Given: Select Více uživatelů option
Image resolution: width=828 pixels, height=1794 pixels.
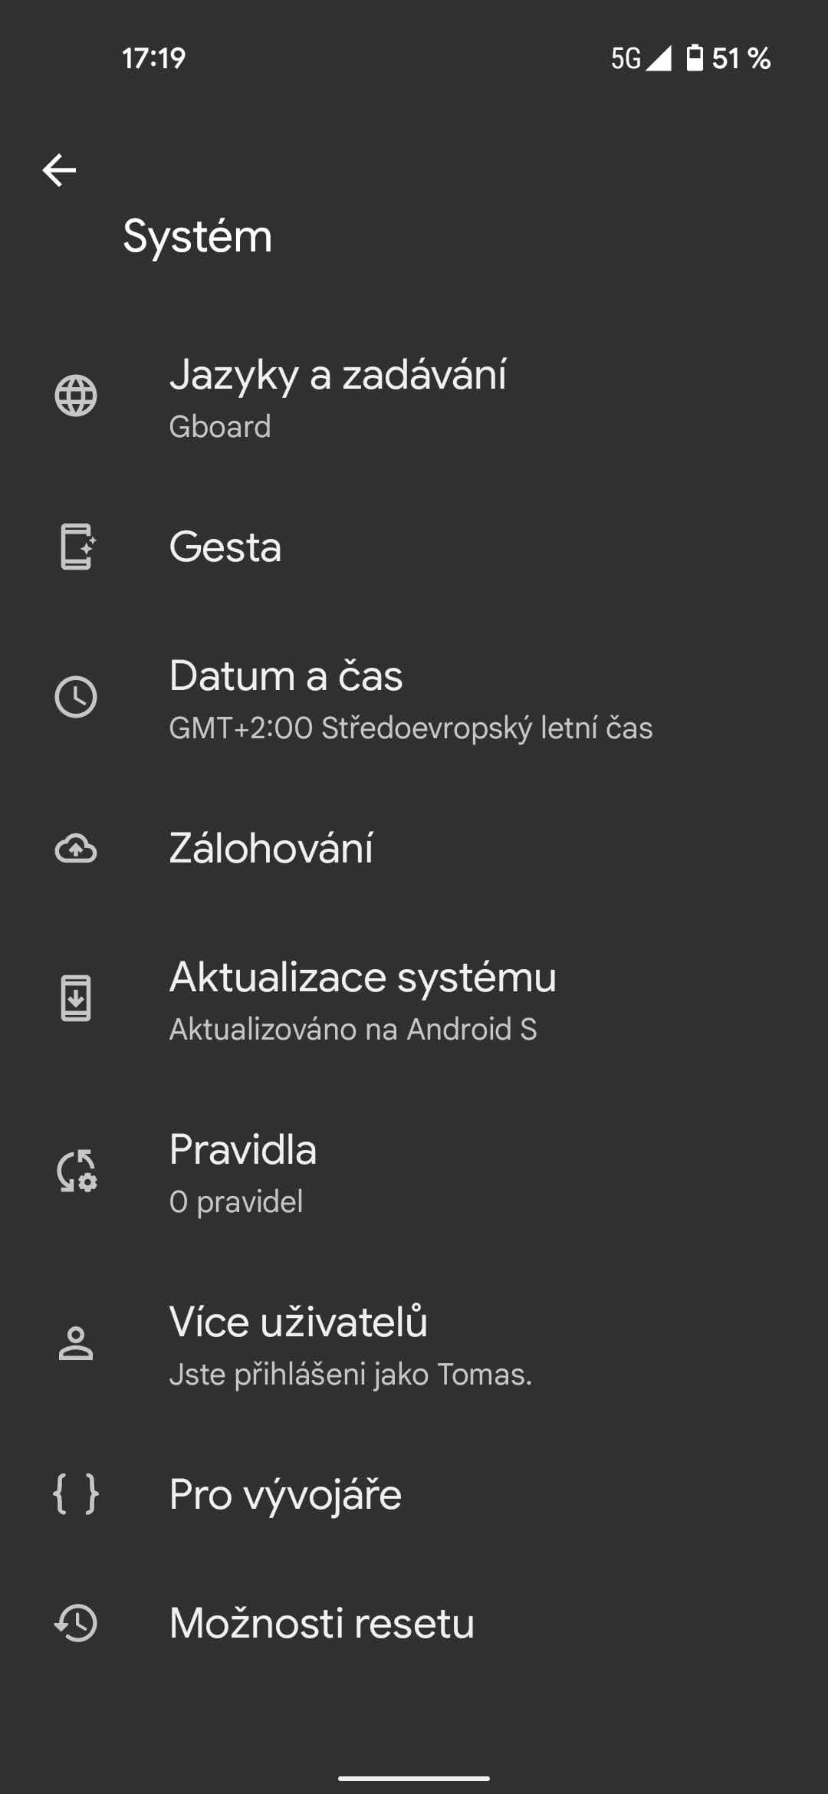Looking at the screenshot, I should (298, 1322).
